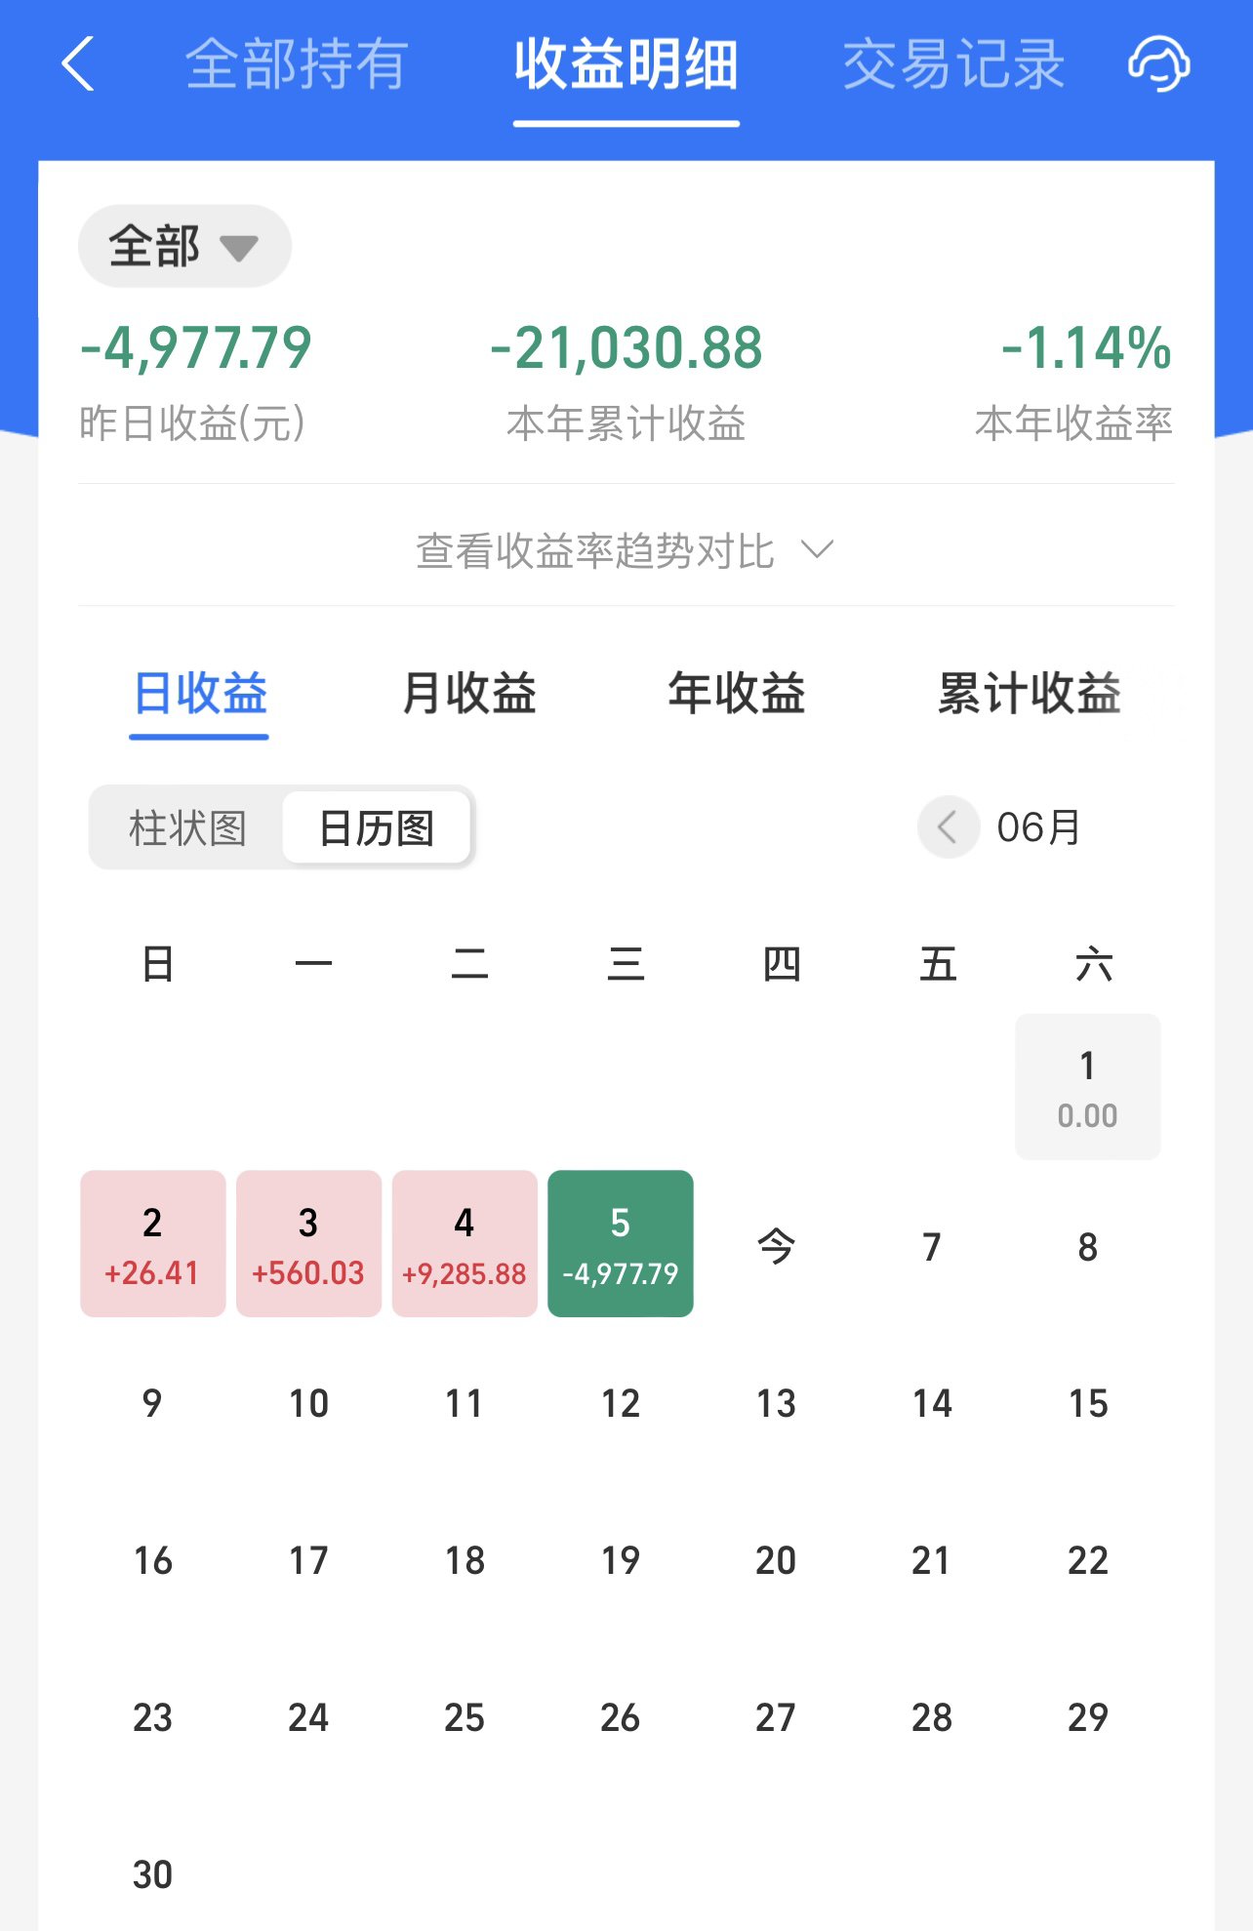Select green June 5 loss cell

621,1244
